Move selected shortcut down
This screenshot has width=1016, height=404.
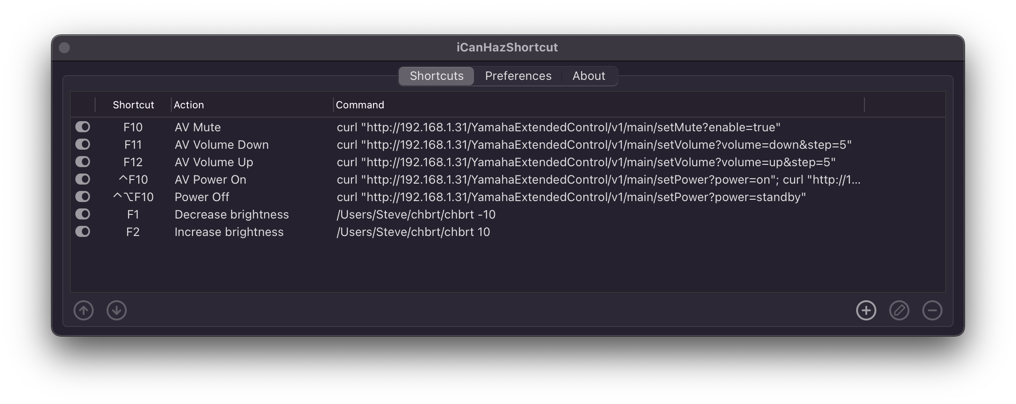pos(117,310)
